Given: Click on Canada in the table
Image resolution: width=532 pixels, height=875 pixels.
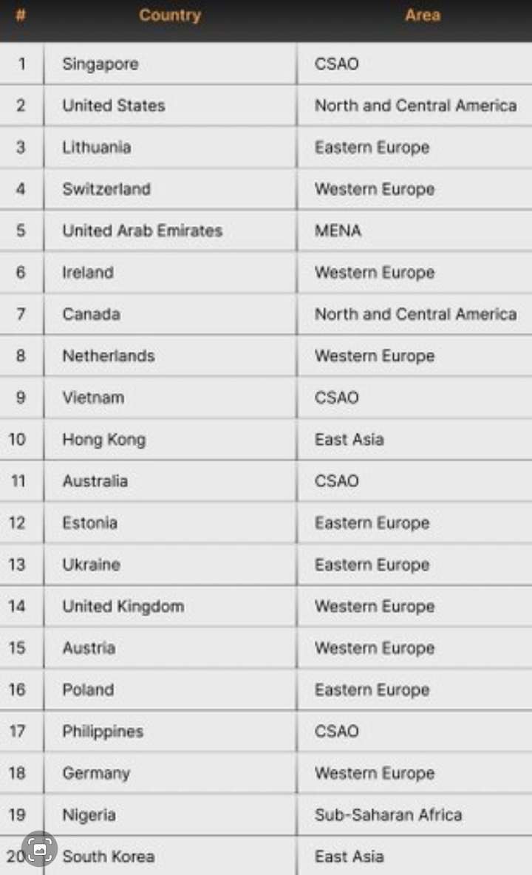Looking at the screenshot, I should 91,314.
